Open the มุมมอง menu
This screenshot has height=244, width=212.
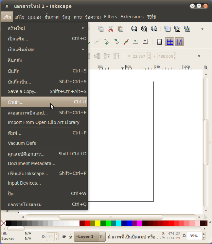(34, 17)
